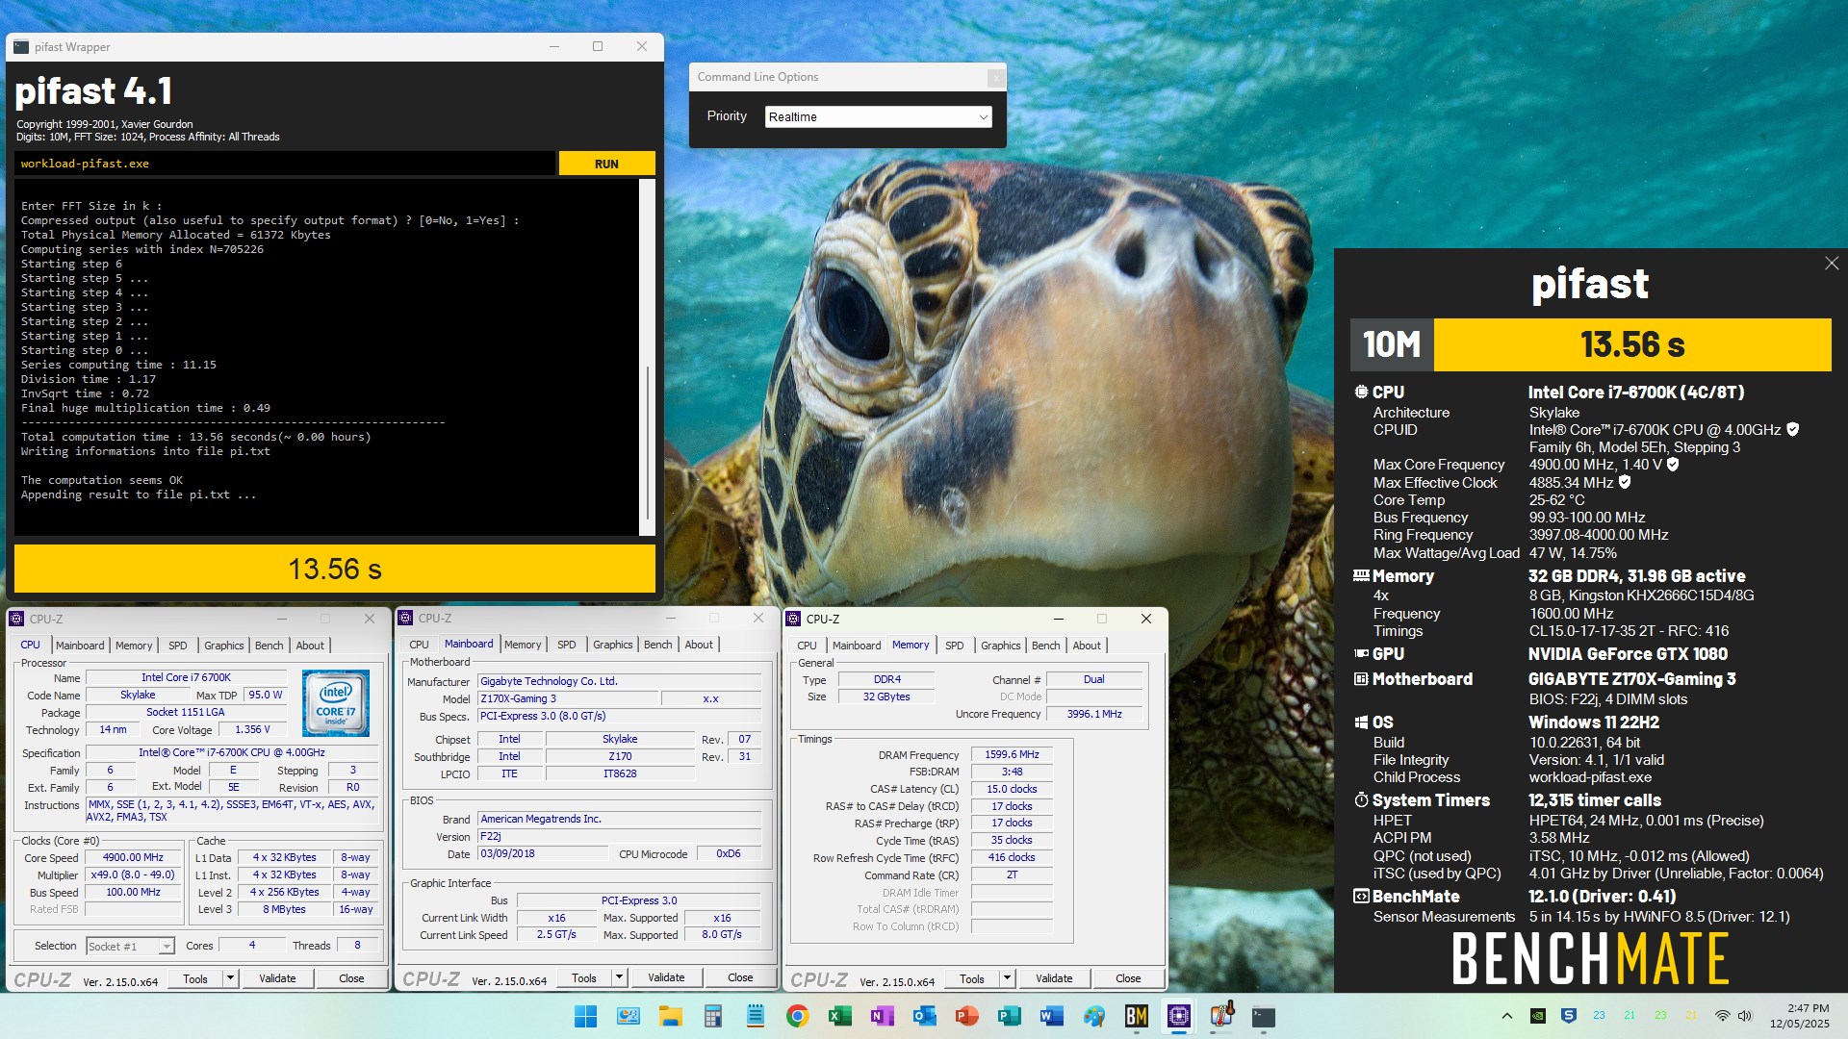Click Validate in left CPU-Z window

[277, 978]
